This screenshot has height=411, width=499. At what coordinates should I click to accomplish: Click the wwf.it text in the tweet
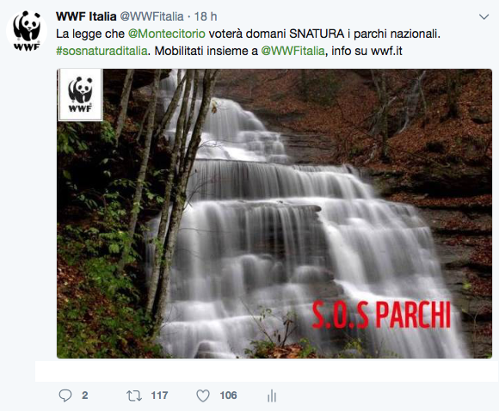(386, 51)
